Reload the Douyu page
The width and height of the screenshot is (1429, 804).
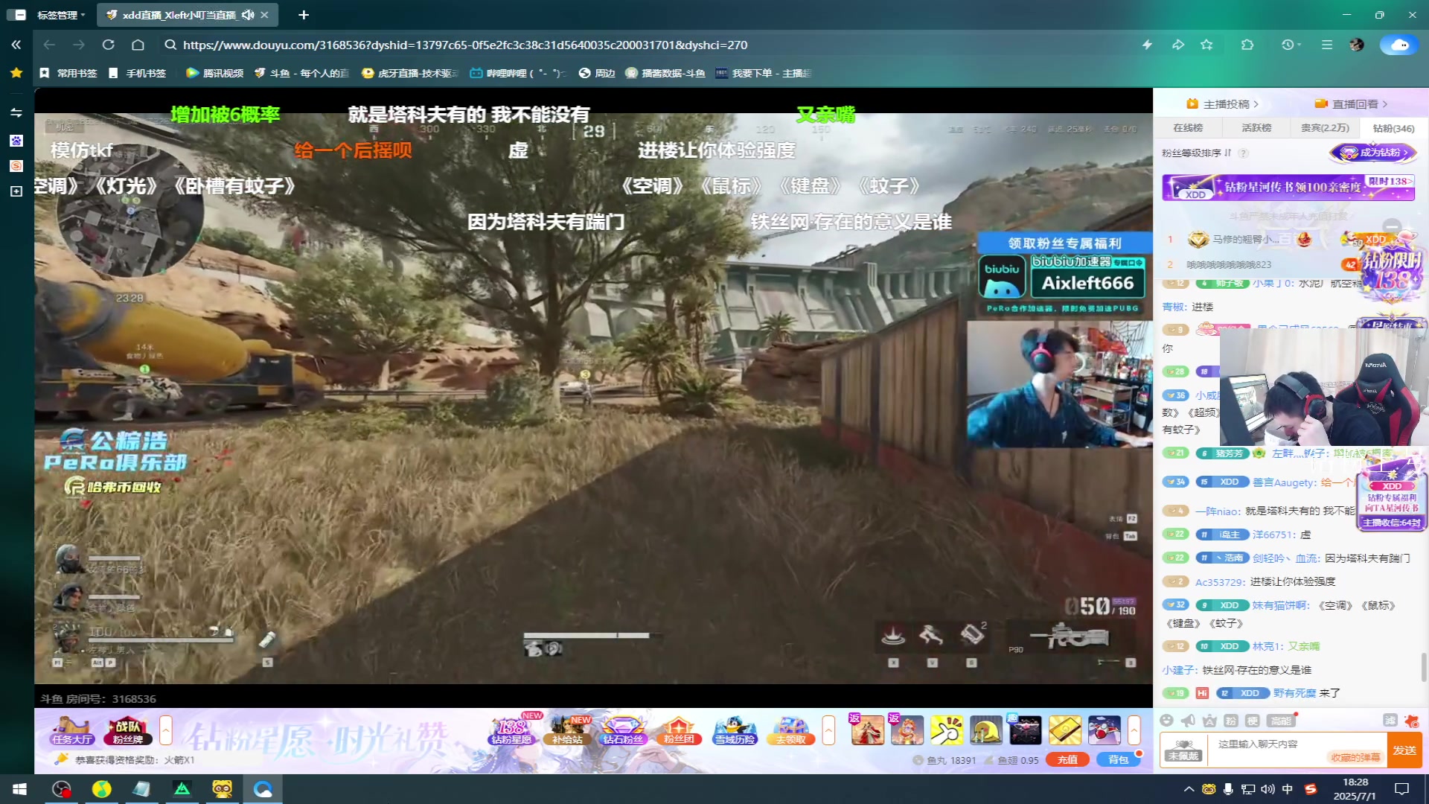click(x=108, y=45)
